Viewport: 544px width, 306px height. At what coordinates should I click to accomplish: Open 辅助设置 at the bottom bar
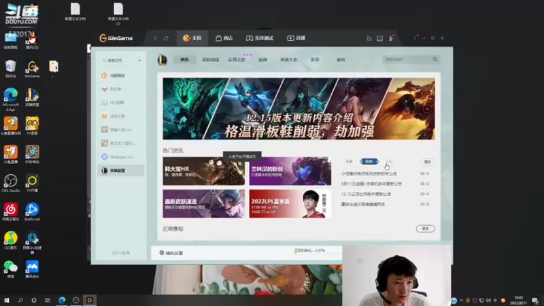pos(171,253)
